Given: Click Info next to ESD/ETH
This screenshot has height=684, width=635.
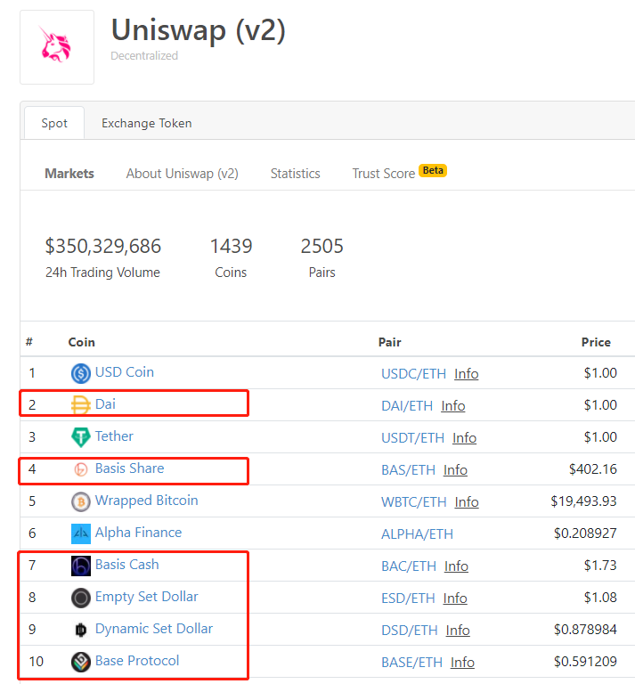Looking at the screenshot, I should pos(455,598).
